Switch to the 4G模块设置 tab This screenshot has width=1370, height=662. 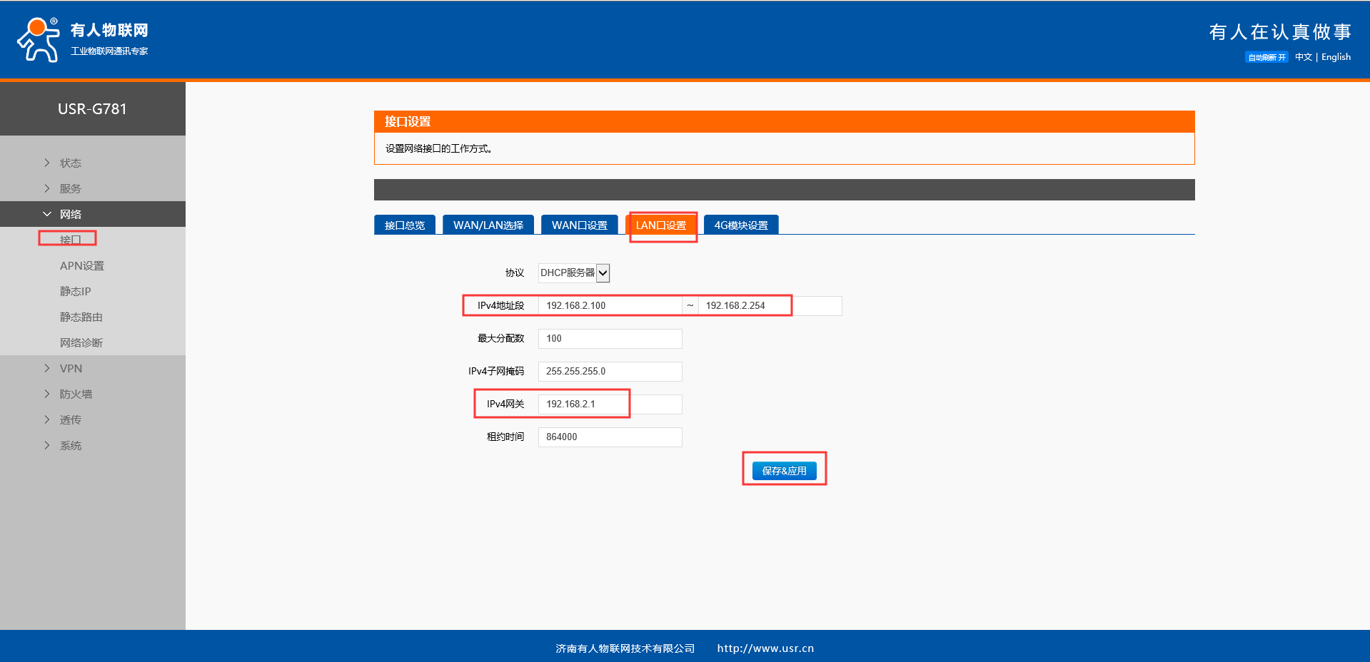pyautogui.click(x=740, y=225)
